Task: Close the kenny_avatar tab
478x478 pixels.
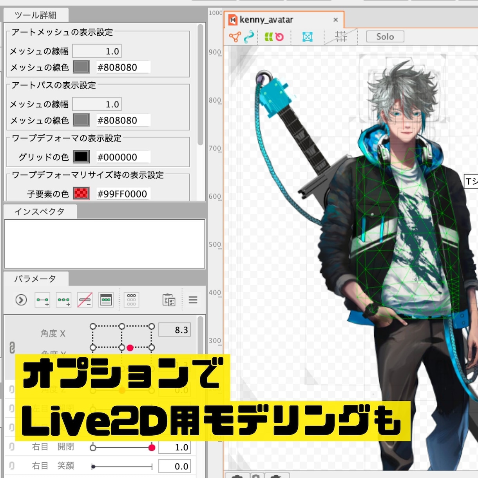Action: coord(336,20)
